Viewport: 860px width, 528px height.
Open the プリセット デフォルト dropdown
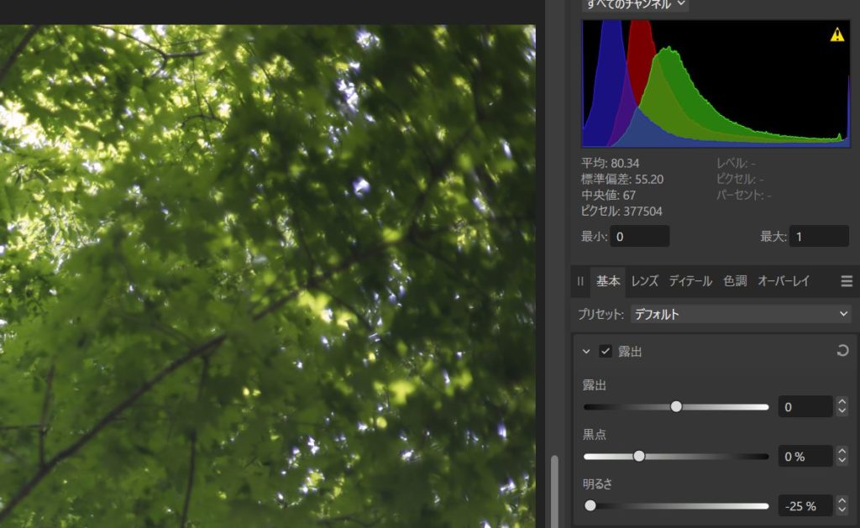pyautogui.click(x=741, y=314)
